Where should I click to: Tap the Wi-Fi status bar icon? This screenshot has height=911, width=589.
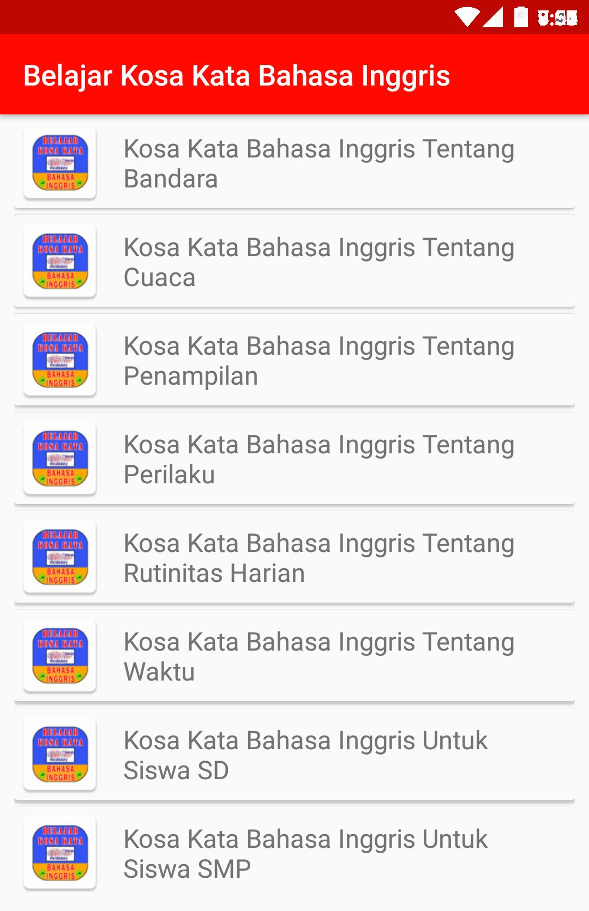(x=467, y=17)
